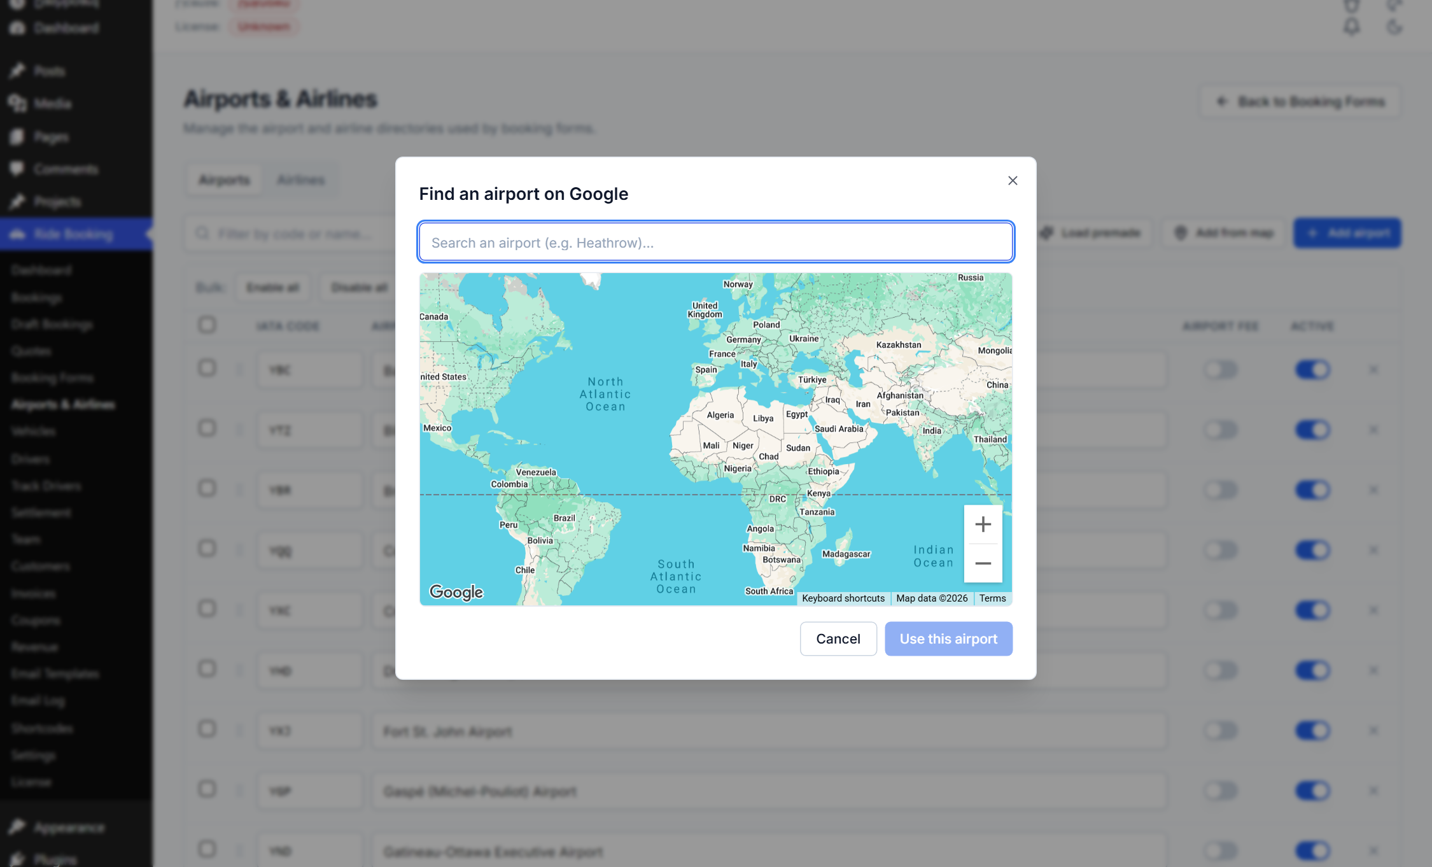Open the map Terms link
1432x867 pixels.
(x=992, y=598)
